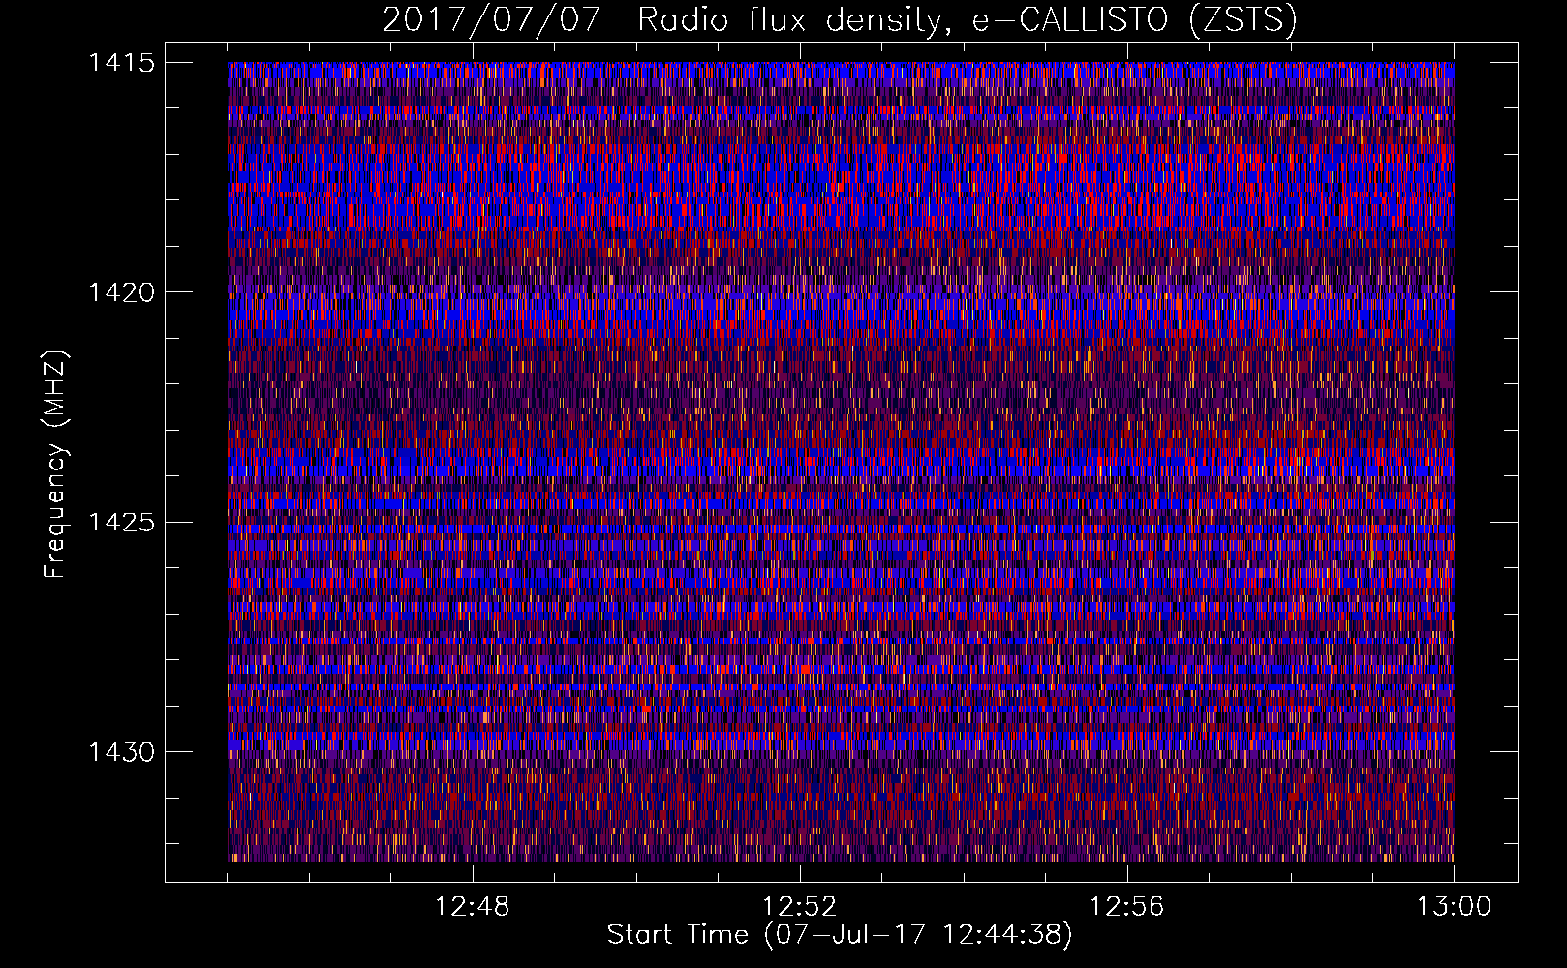Select the '1415' frequency axis label
The width and height of the screenshot is (1567, 968).
click(x=121, y=63)
